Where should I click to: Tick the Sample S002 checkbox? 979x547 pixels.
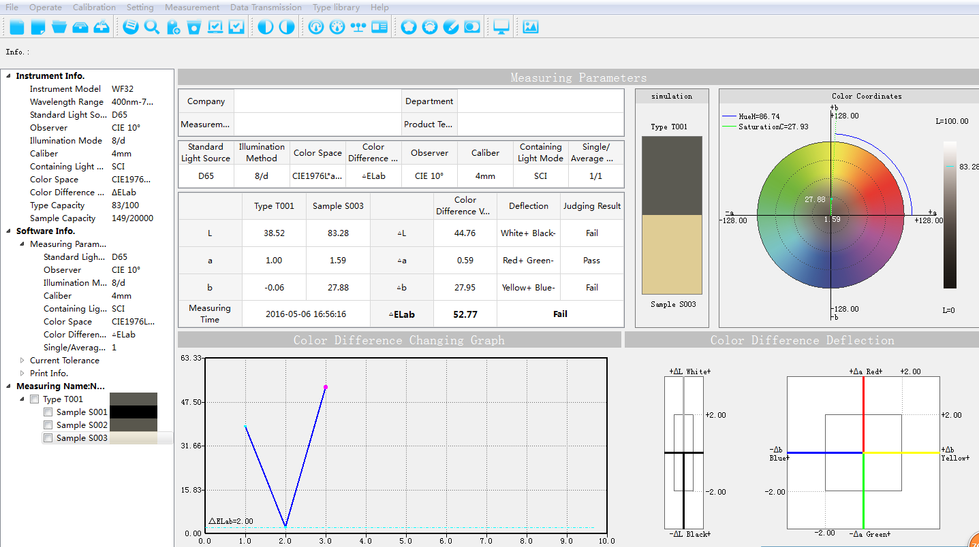click(x=48, y=425)
